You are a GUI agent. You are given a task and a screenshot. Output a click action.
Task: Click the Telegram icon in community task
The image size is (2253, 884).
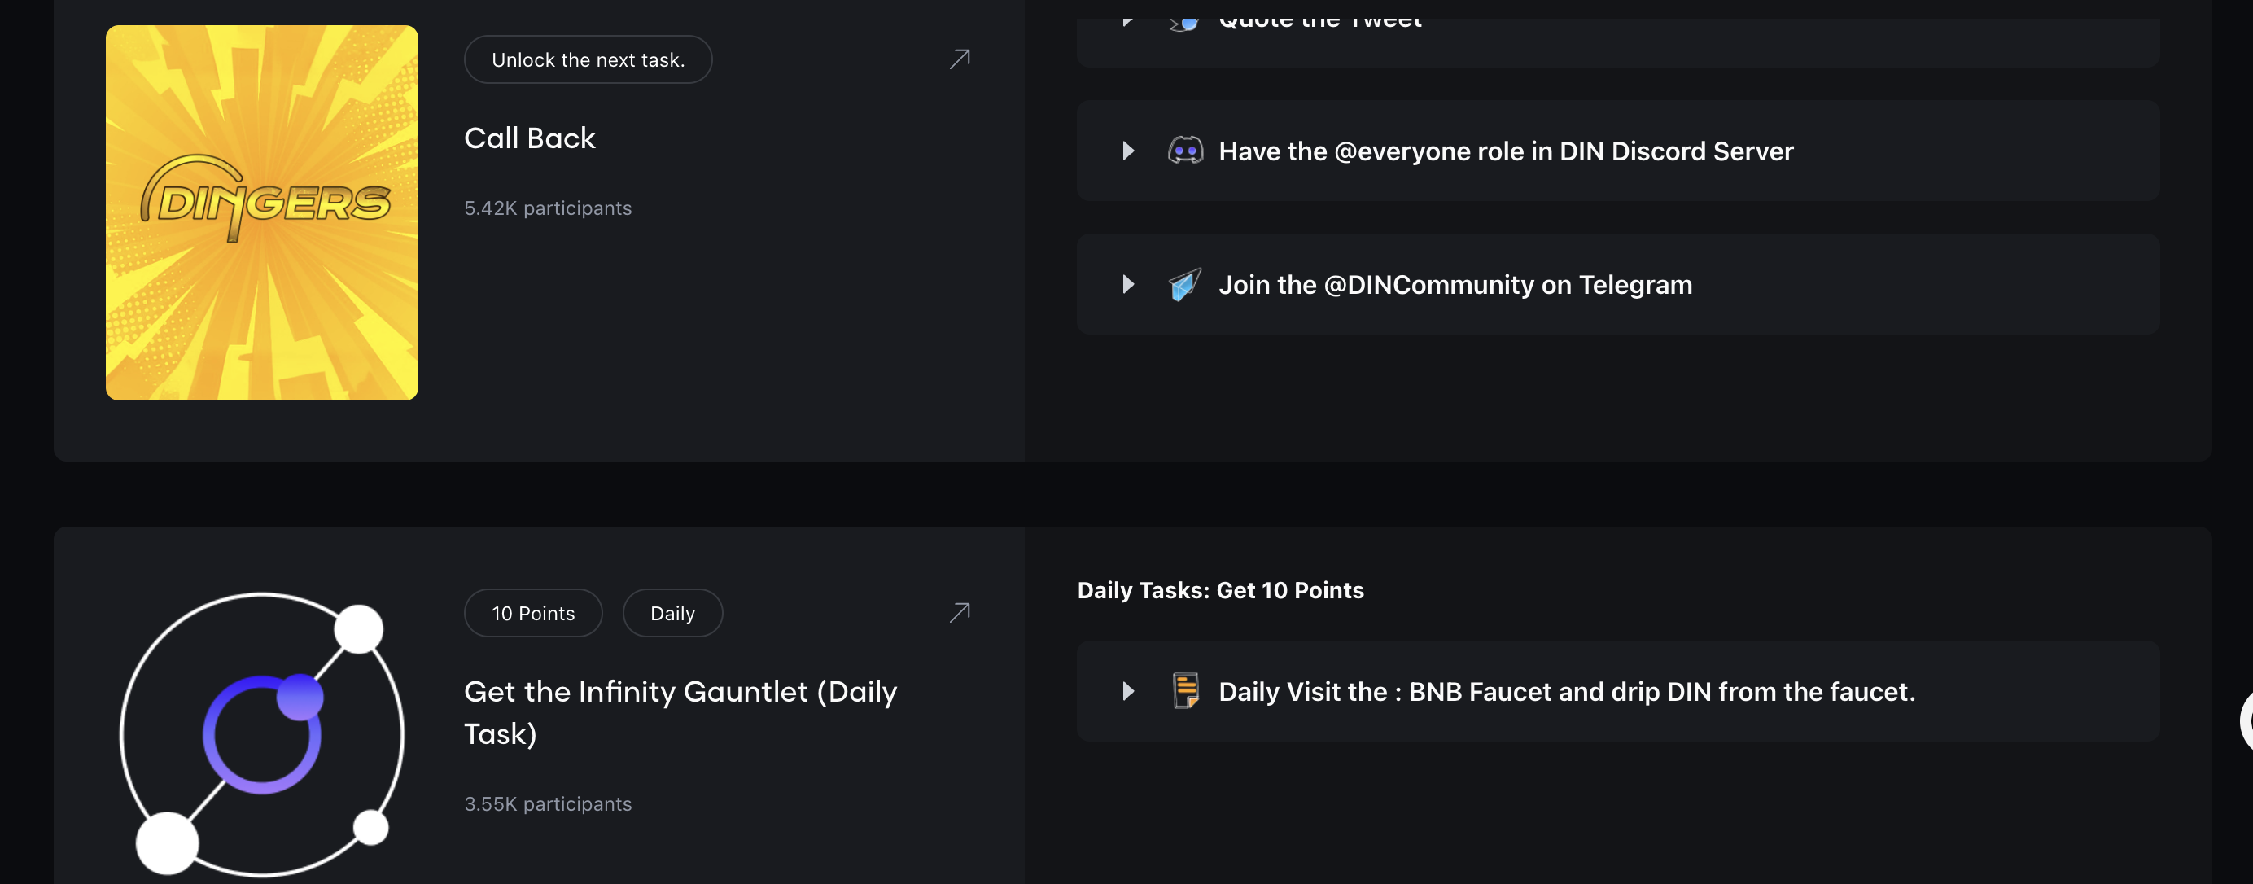click(1185, 284)
